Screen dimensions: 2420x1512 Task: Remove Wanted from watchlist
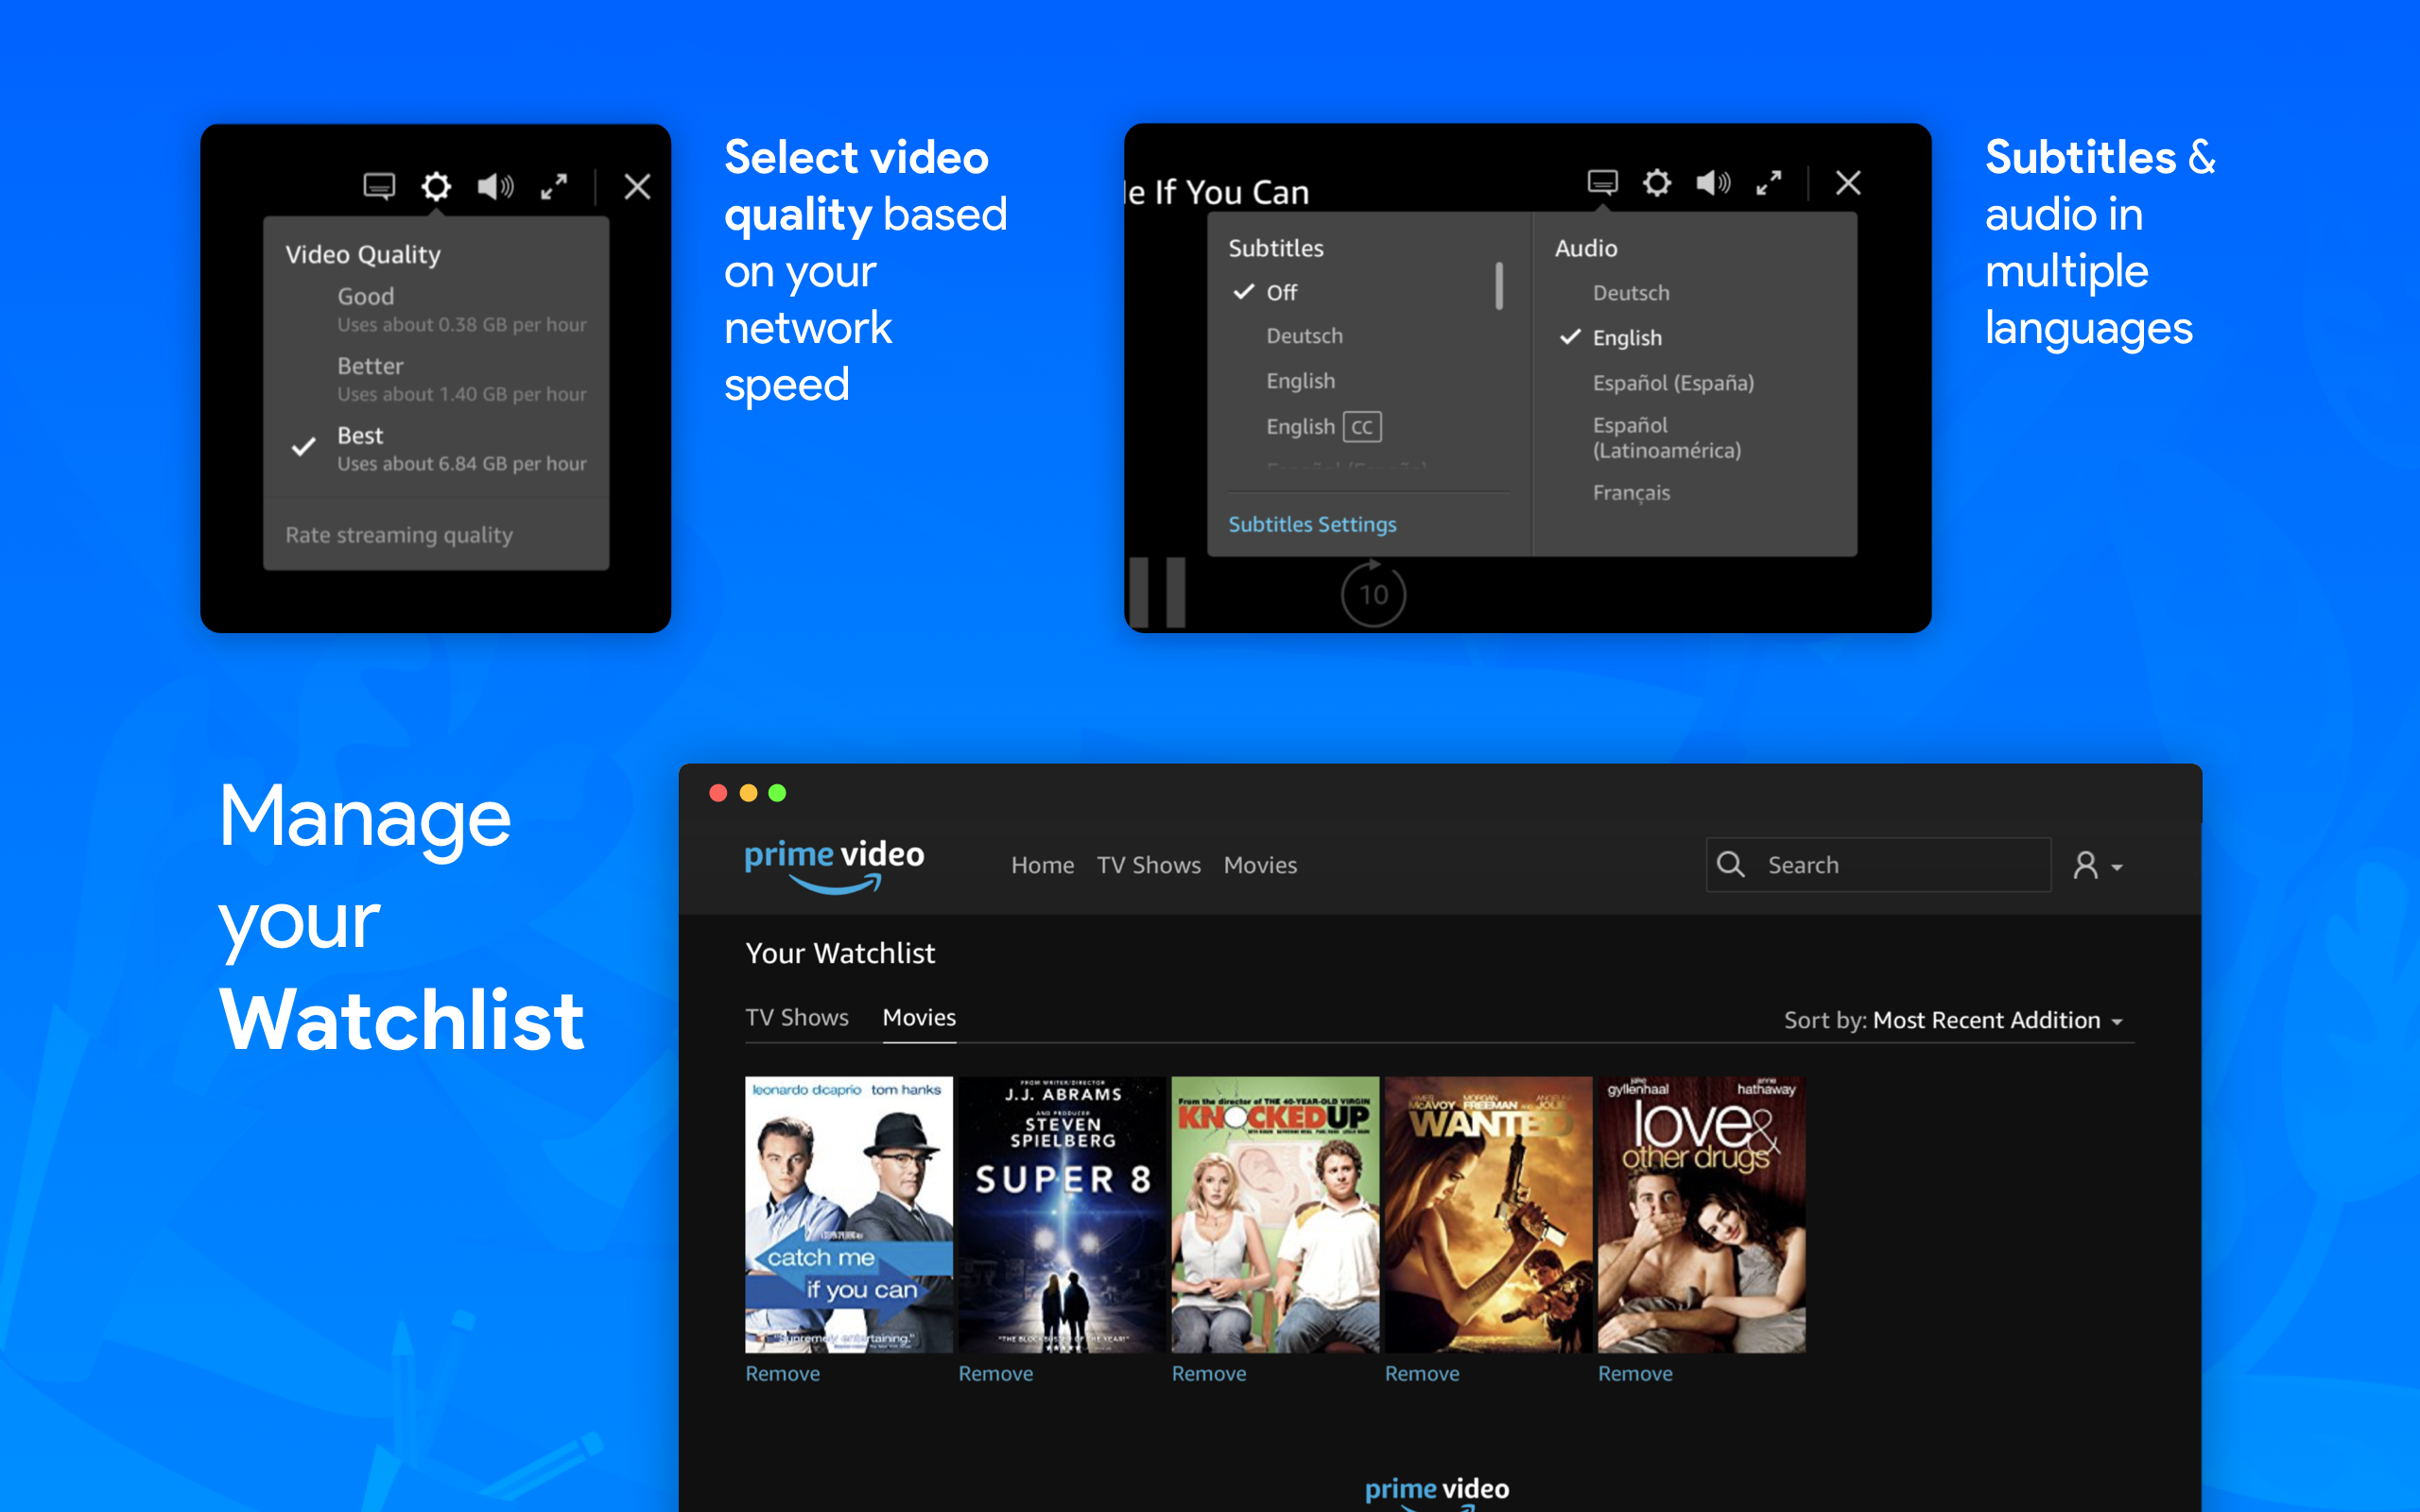click(1421, 1374)
